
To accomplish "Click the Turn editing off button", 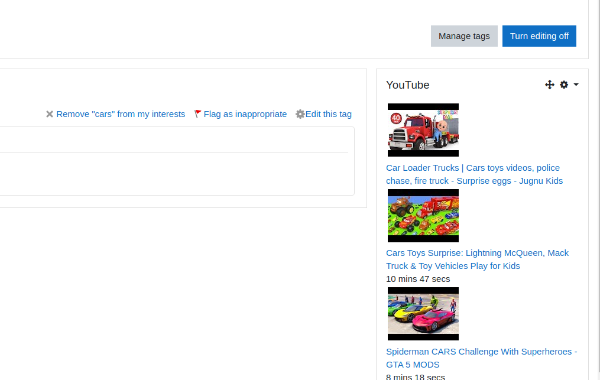I will click(539, 36).
